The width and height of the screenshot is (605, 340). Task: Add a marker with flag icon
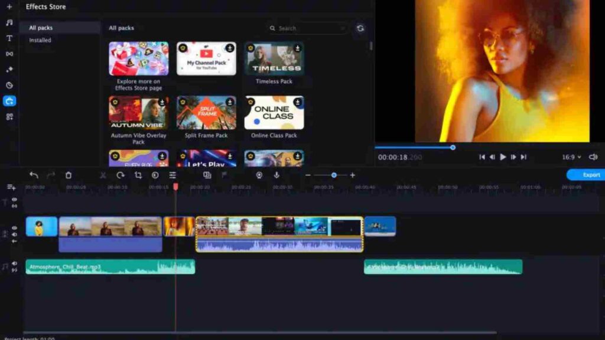[x=224, y=175]
